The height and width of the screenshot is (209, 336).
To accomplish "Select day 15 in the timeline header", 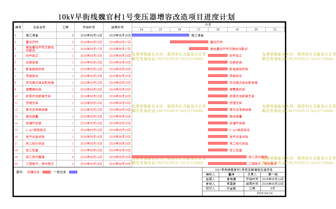I will coord(160,30).
